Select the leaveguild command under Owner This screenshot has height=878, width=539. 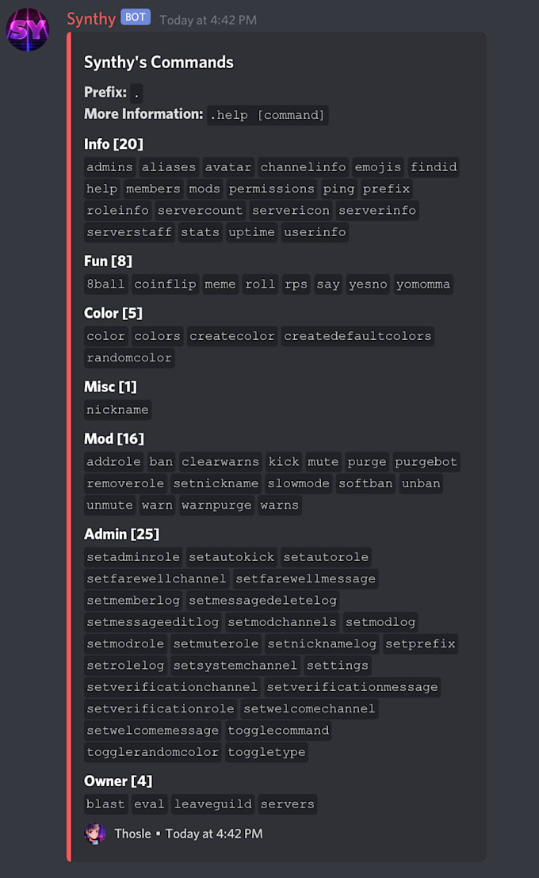click(212, 804)
